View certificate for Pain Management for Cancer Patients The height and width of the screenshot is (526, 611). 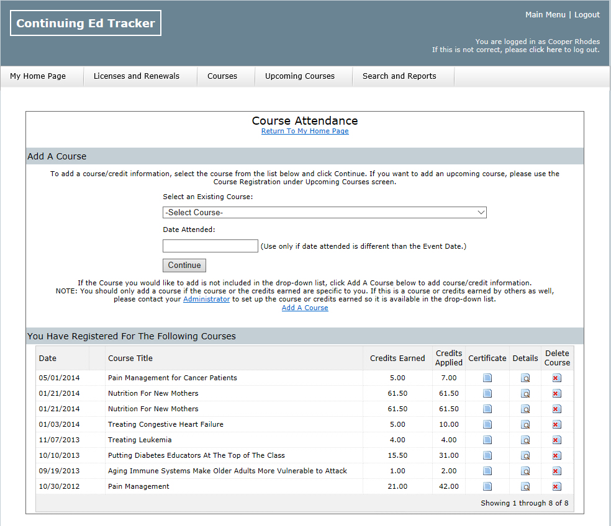(x=487, y=378)
